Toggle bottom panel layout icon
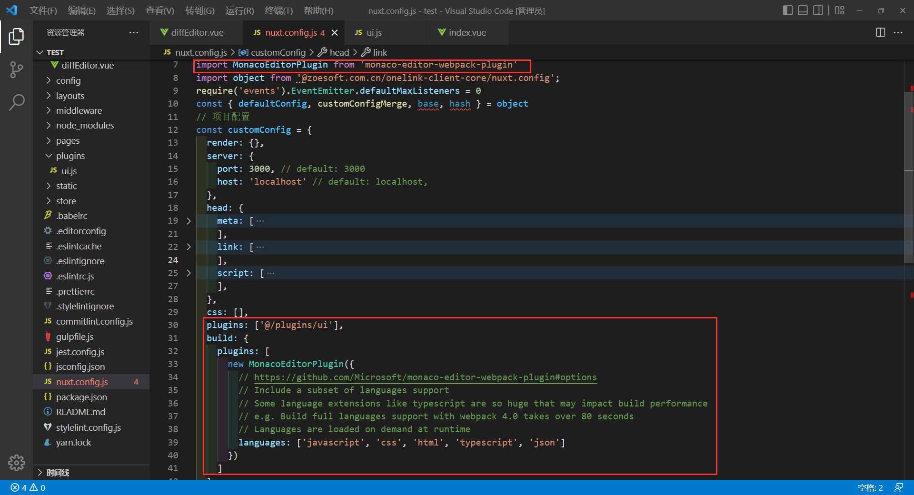Viewport: 914px width, 495px height. click(x=803, y=10)
